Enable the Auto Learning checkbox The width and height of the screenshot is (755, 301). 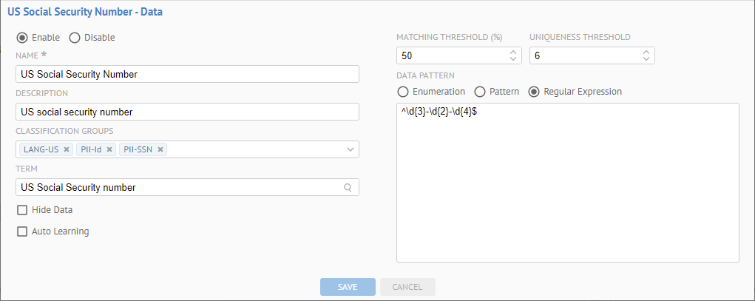click(x=22, y=231)
